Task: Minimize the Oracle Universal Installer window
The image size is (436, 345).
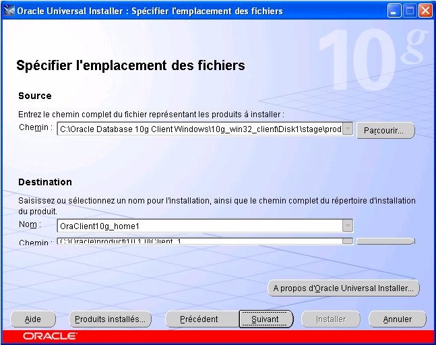Action: point(394,11)
